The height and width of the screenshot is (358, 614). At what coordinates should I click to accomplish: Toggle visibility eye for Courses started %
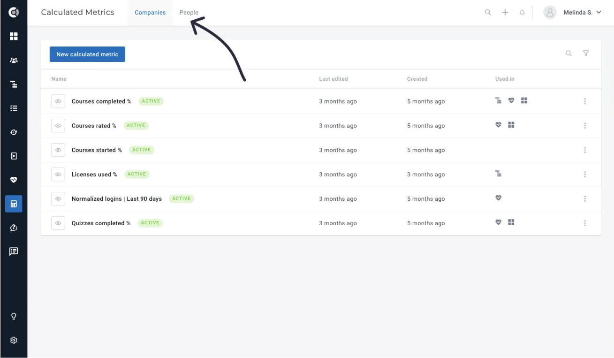coord(58,150)
